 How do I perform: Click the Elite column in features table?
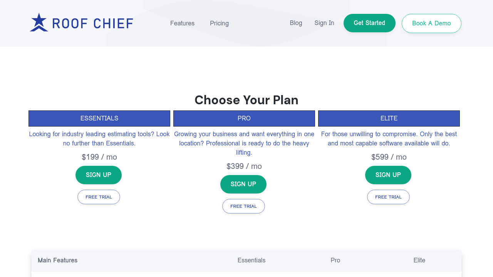(419, 260)
